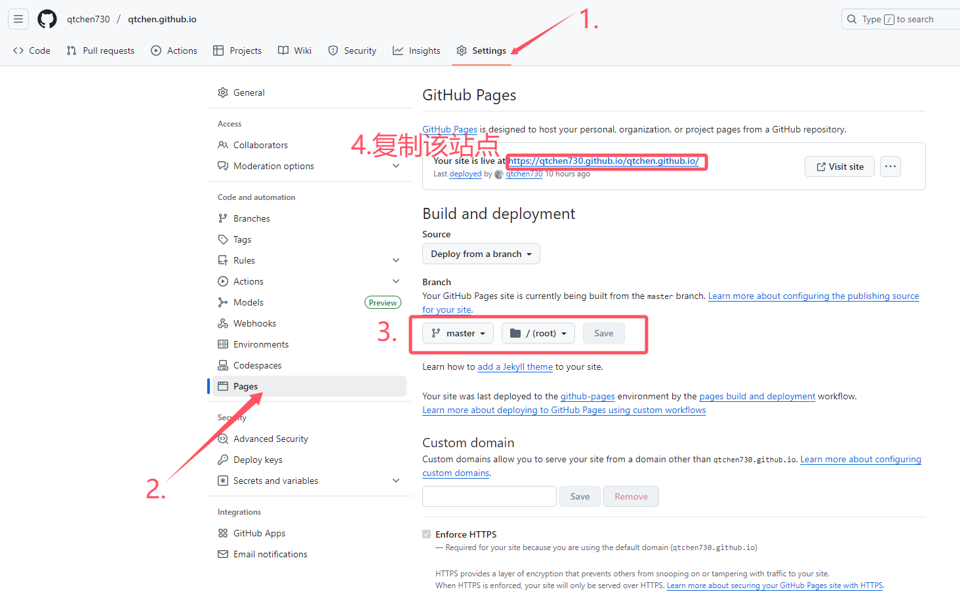
Task: Open the Environments settings page
Action: [310, 344]
